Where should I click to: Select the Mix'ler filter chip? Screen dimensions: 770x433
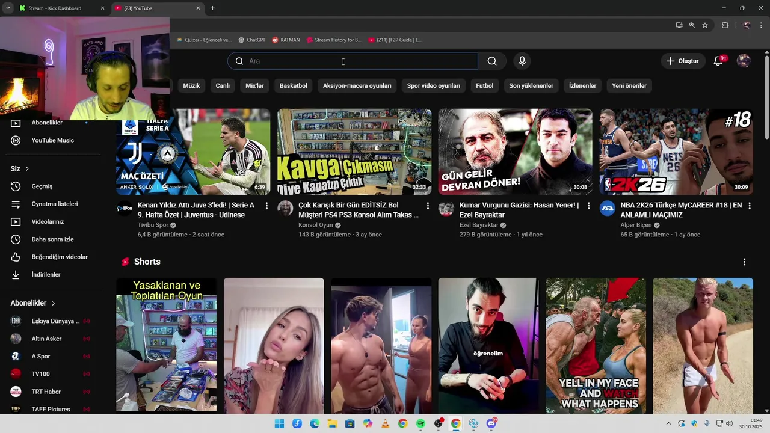point(254,85)
